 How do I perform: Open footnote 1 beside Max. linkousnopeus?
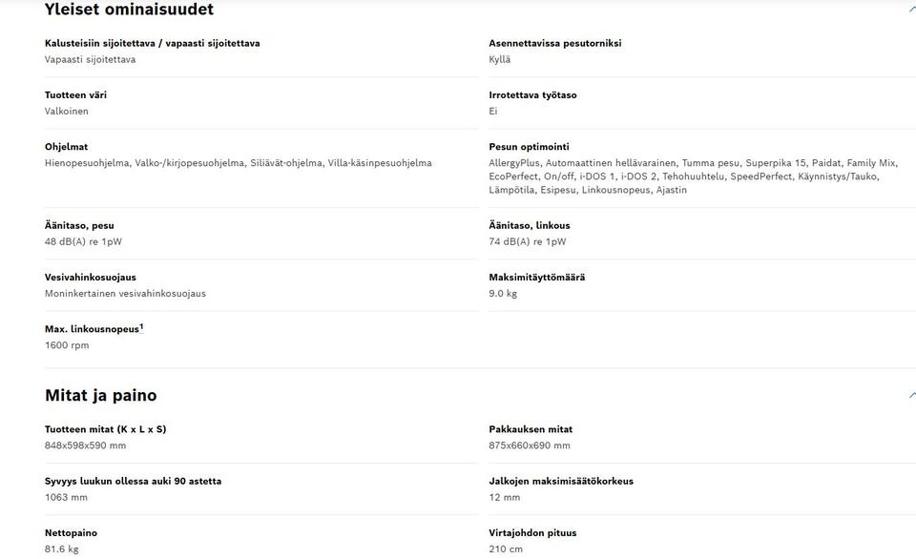point(141,326)
